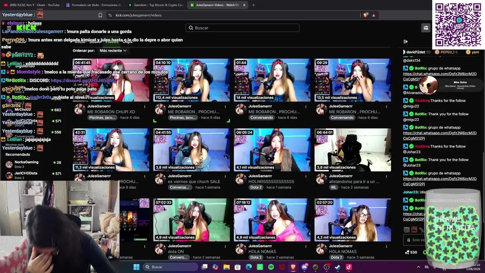The height and width of the screenshot is (273, 485).
Task: Open NorkaGaming channel avatar in sidebar
Action: 9,165
